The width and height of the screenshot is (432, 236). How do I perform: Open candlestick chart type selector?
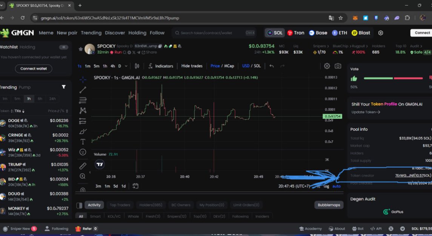[137, 66]
